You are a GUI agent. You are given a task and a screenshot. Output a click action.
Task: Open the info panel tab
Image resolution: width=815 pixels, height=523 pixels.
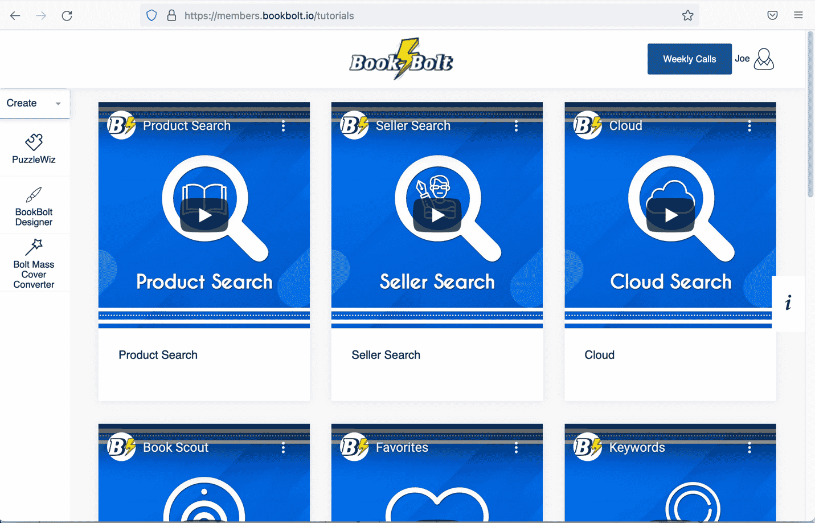tap(788, 303)
